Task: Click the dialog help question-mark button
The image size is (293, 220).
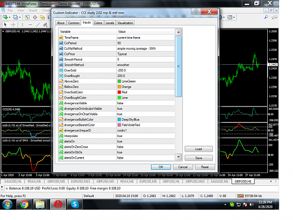Action: tap(196, 12)
